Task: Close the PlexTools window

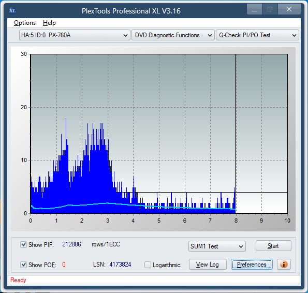Action: tap(289, 9)
